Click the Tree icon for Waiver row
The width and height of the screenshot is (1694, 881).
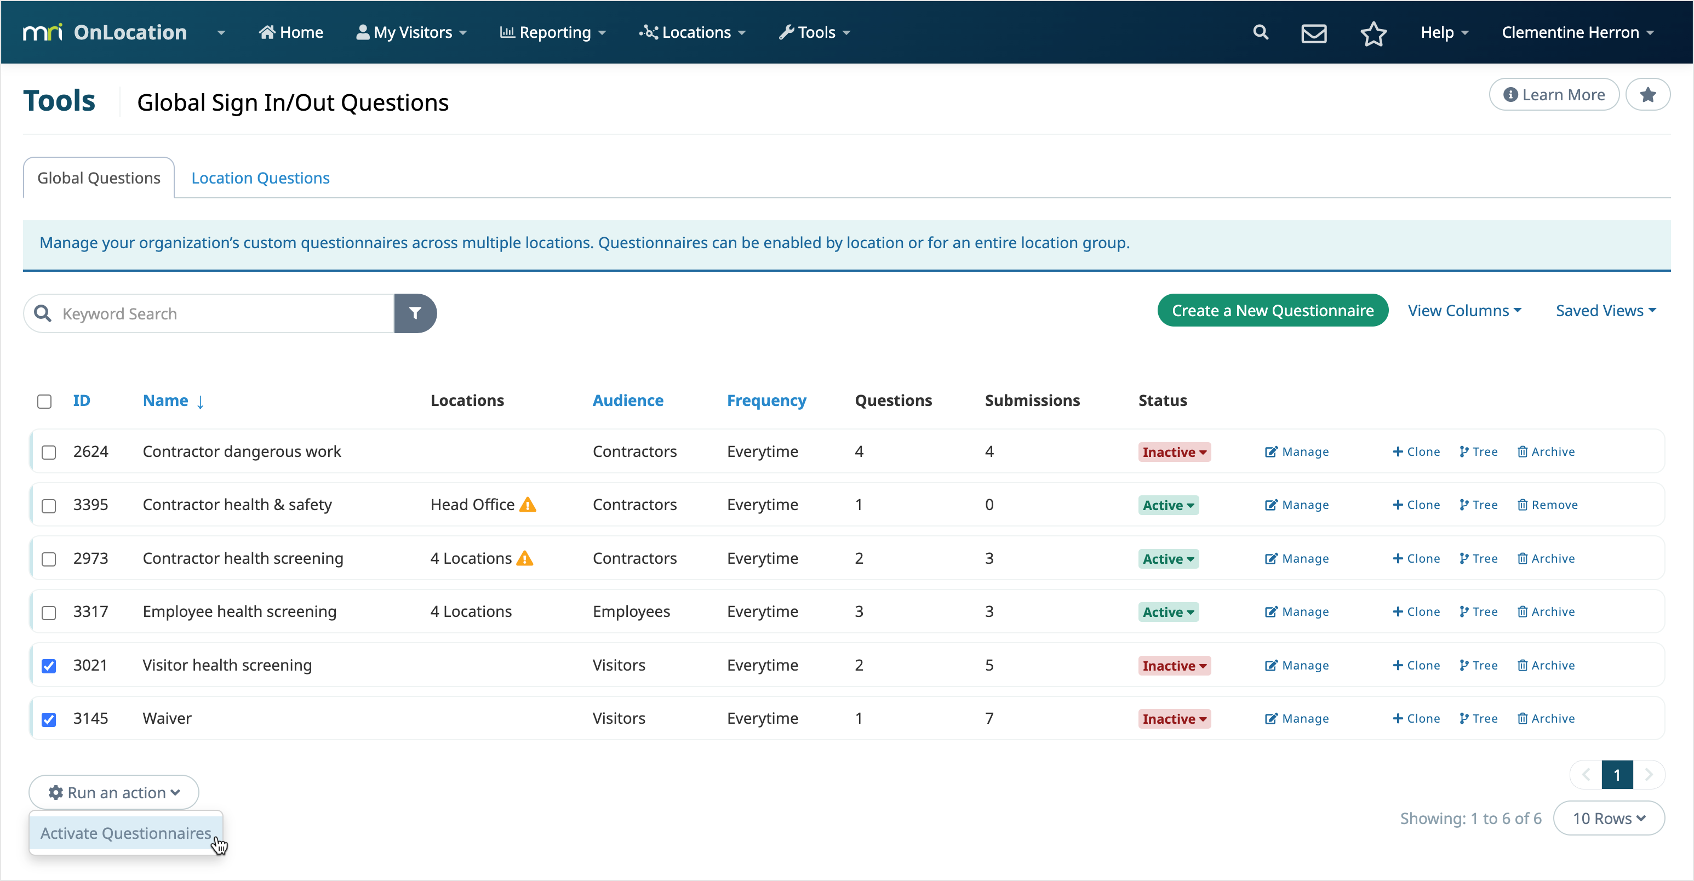pos(1478,719)
